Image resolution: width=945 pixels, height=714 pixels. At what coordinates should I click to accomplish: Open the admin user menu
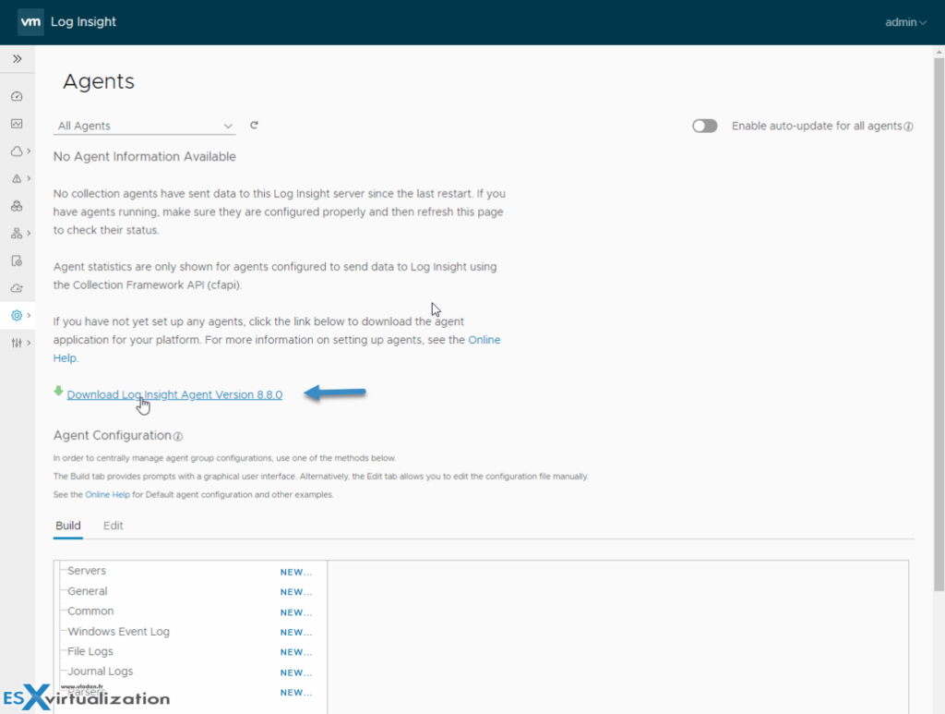pyautogui.click(x=905, y=21)
